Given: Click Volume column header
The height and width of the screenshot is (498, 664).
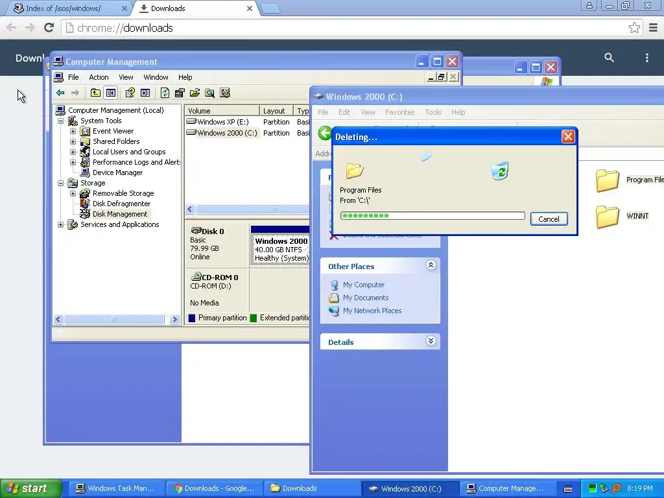Looking at the screenshot, I should click(x=222, y=111).
